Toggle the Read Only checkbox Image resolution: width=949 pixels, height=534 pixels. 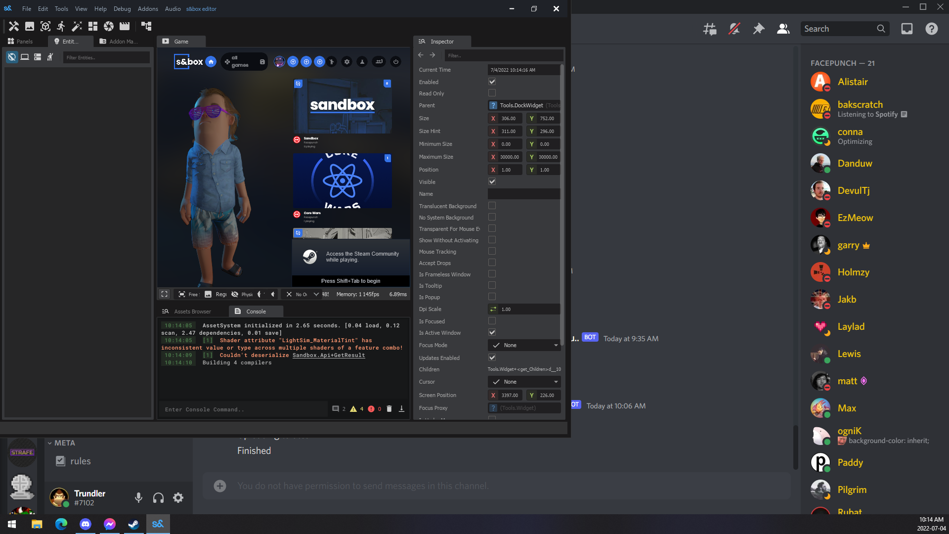(492, 93)
